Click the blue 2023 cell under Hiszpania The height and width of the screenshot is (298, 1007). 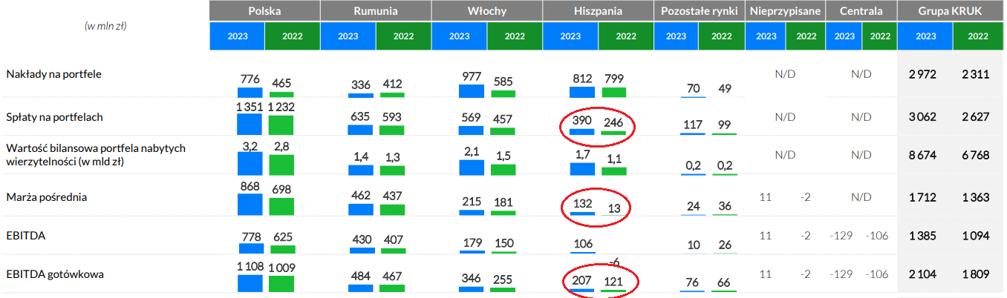click(x=570, y=36)
